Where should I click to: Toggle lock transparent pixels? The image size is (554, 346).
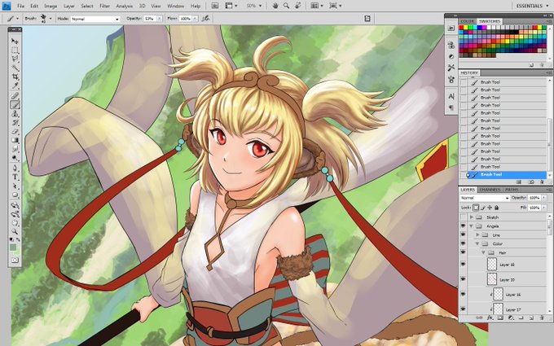tap(477, 208)
